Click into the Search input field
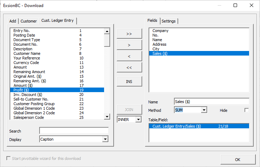 tap(74, 131)
